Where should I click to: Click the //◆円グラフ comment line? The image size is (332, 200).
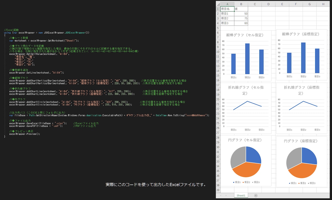17,99
